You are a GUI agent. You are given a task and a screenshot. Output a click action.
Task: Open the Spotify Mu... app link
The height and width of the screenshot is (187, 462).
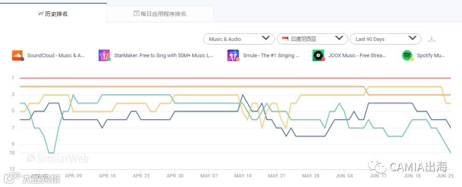(x=431, y=55)
